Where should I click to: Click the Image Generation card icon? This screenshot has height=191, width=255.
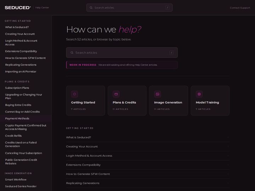[x=158, y=94]
